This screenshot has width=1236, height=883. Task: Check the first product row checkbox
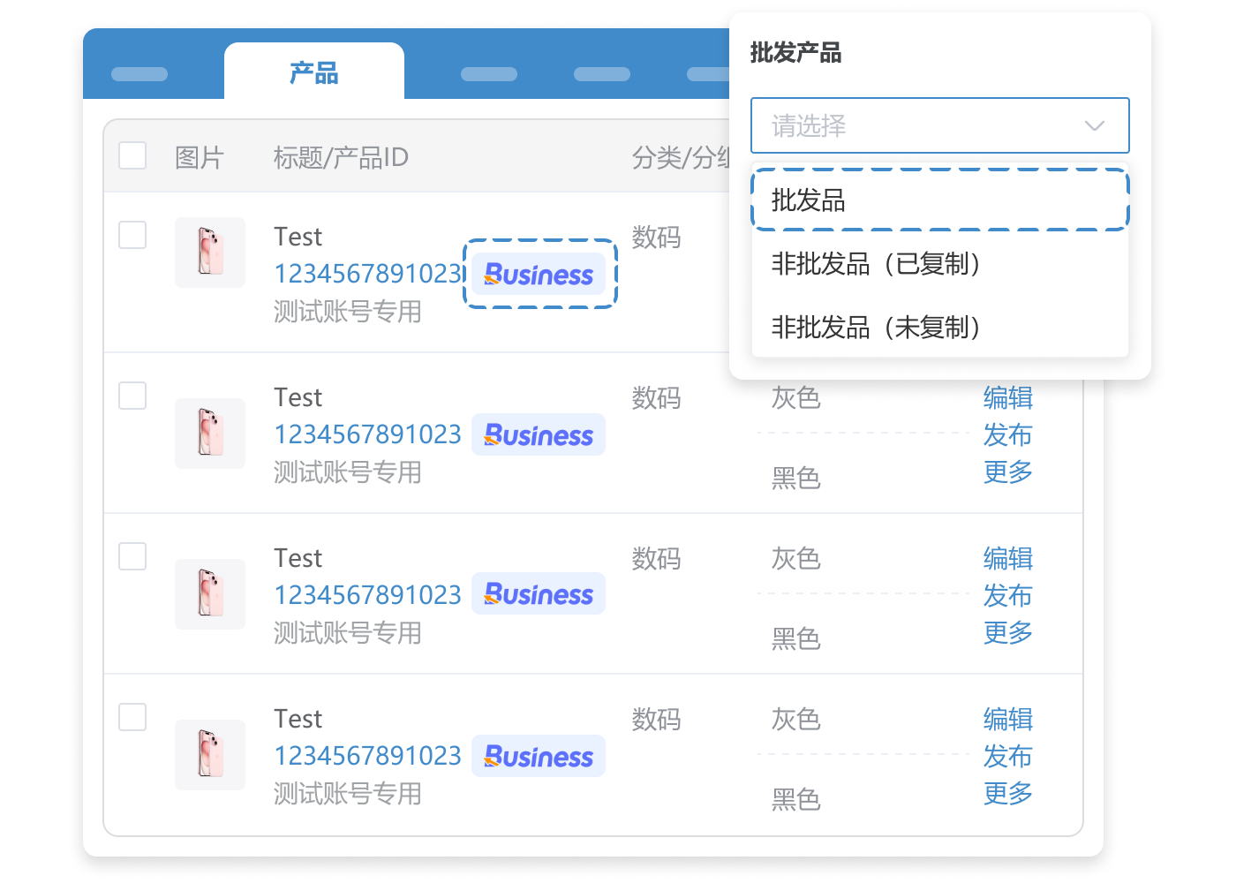pos(132,235)
